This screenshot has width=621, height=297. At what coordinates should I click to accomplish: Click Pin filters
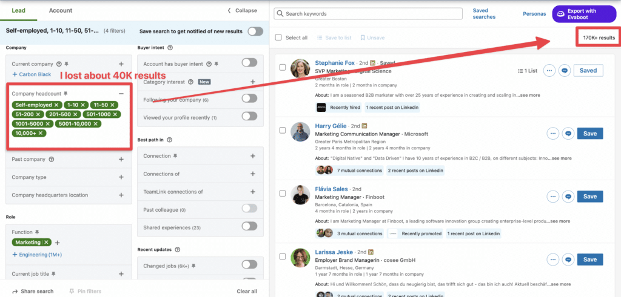pos(85,292)
